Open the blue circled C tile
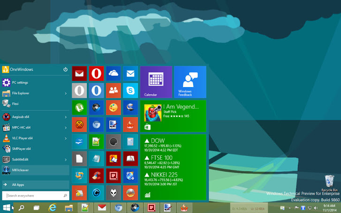Image resolution: width=341 pixels, height=213 pixels. click(96, 193)
